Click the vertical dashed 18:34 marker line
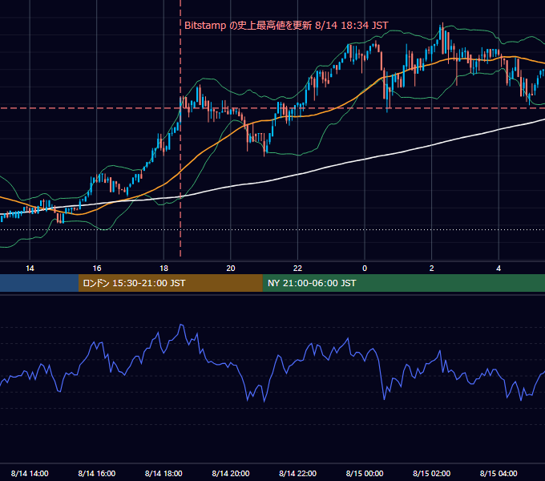 click(180, 128)
